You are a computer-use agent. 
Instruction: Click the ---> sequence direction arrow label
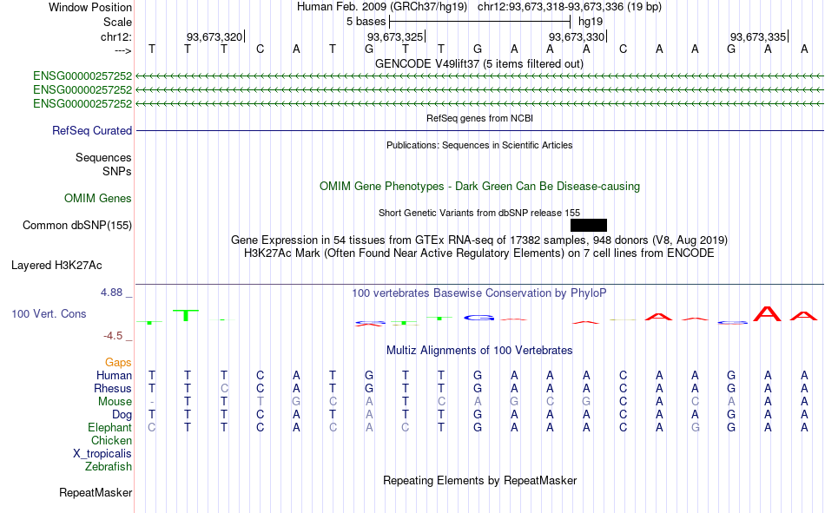pyautogui.click(x=123, y=50)
